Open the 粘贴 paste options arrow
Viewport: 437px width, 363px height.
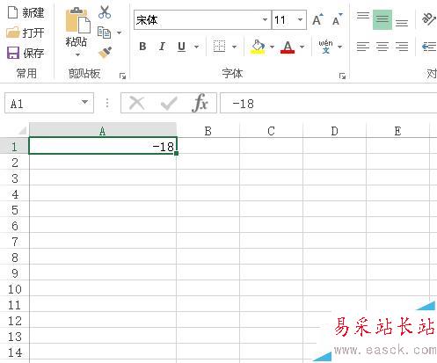coord(77,54)
